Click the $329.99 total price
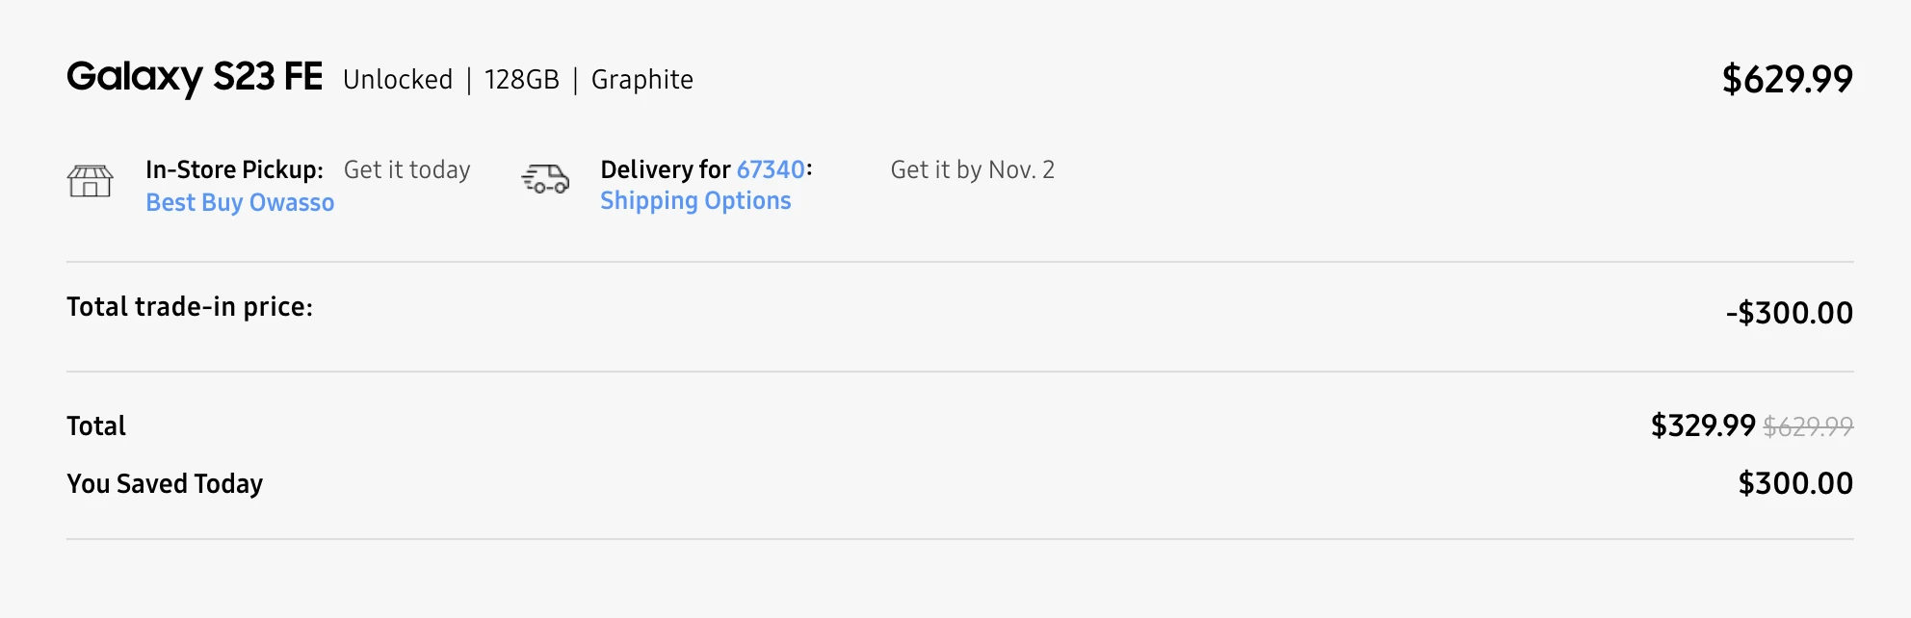The image size is (1911, 618). [x=1703, y=425]
